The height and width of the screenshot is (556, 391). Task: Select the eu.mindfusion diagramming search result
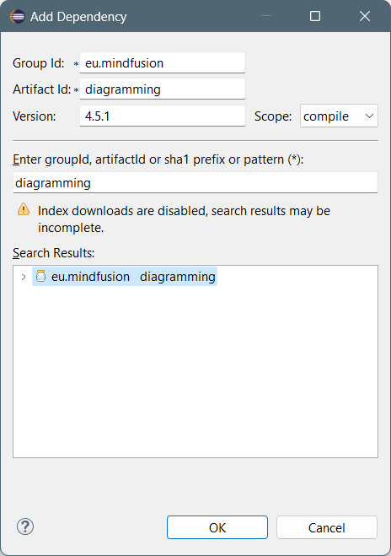coord(125,277)
